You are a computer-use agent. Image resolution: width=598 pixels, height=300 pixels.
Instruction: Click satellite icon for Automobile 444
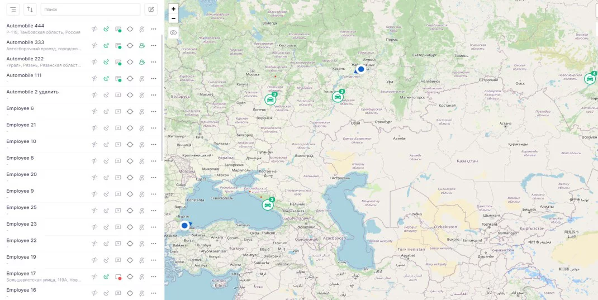pyautogui.click(x=106, y=29)
